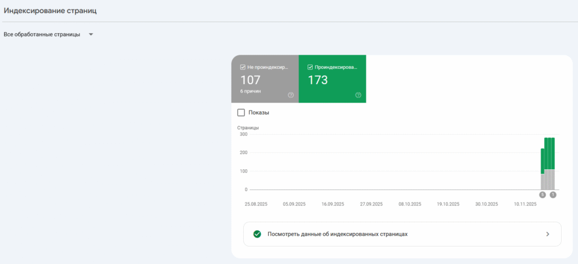578x264 pixels.
Task: Select the gray 107 not-indexed card number
Action: tap(251, 80)
